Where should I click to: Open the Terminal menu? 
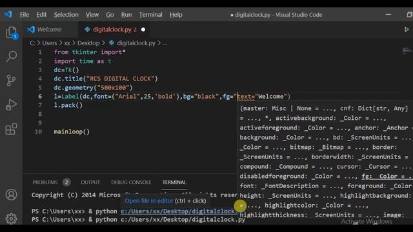tap(150, 15)
